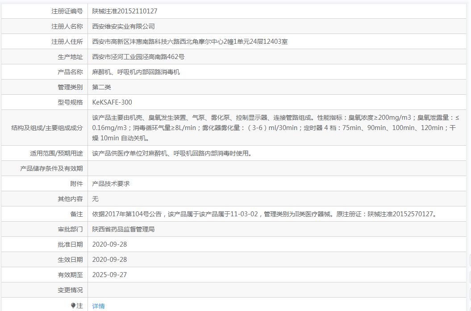Click the 型号规格 label
Image resolution: width=471 pixels, height=311 pixels.
coord(70,102)
